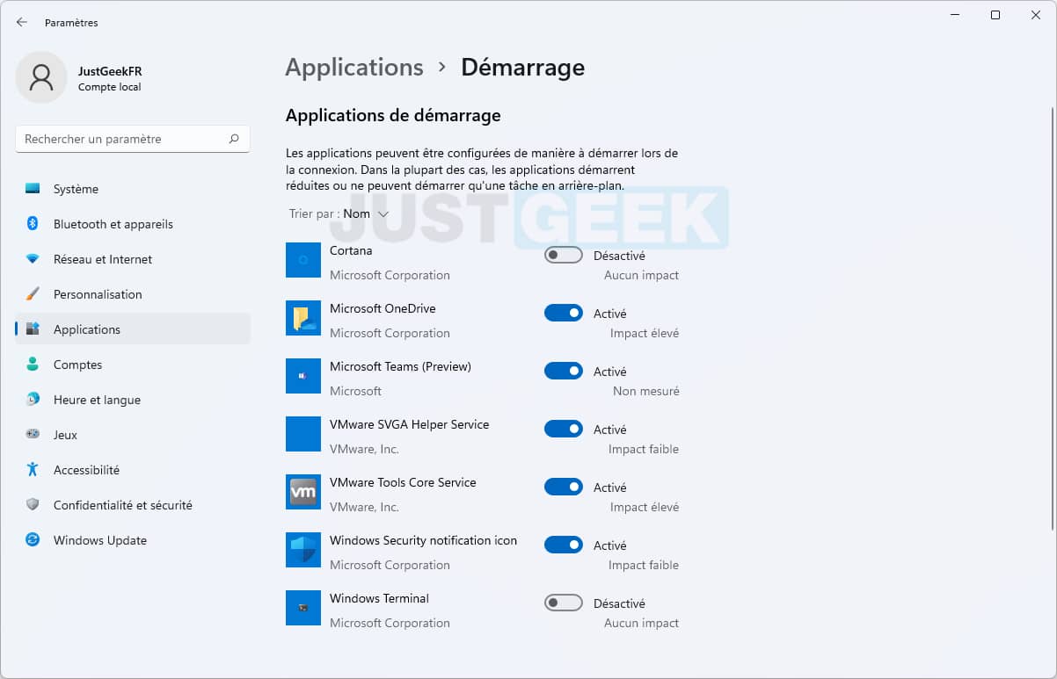Open Bluetooth et appareils category
1057x679 pixels.
click(133, 224)
